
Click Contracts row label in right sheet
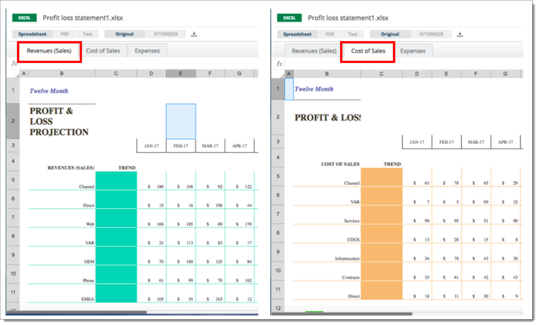351,277
